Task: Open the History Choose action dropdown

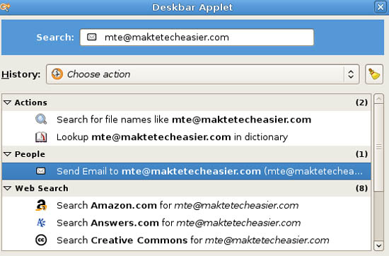Action: 202,74
